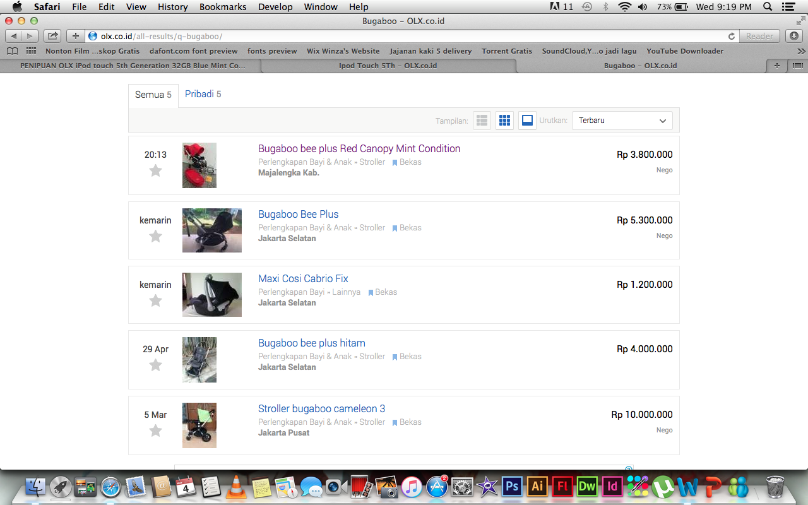Open the Share button in Safari toolbar
Image resolution: width=808 pixels, height=505 pixels.
tap(53, 36)
